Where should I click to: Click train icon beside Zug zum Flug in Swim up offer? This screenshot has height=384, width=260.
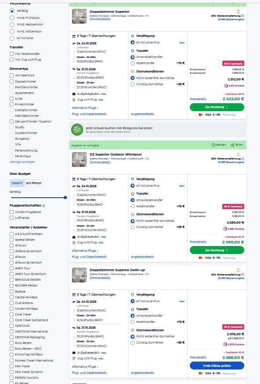coord(74,358)
